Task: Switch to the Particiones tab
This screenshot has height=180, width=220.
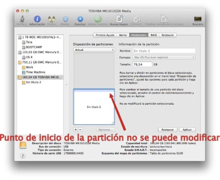Action: tap(139, 35)
